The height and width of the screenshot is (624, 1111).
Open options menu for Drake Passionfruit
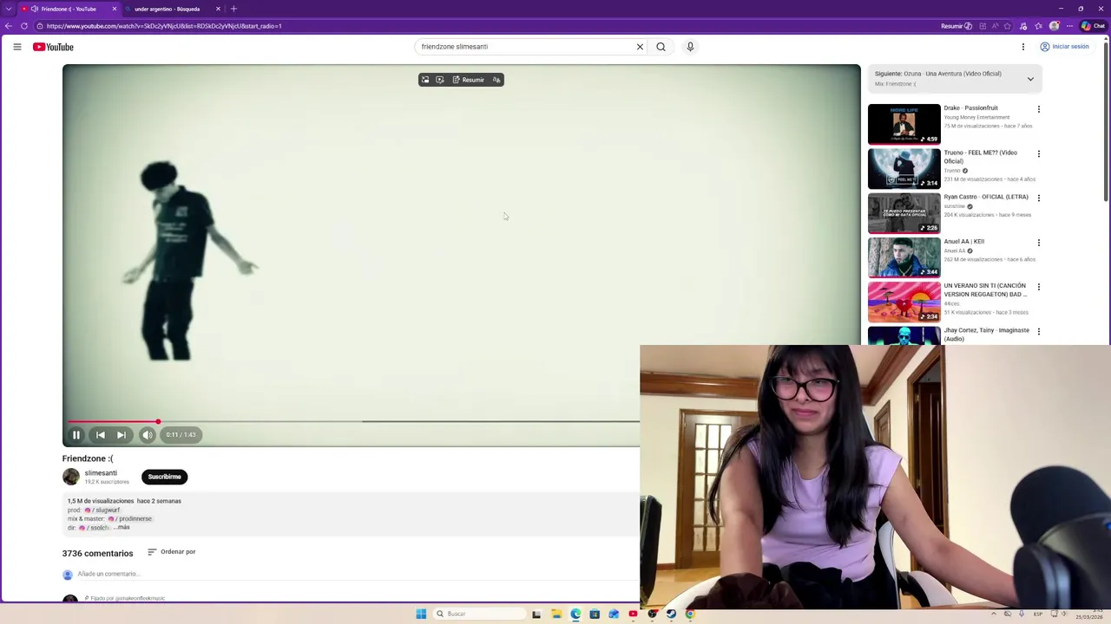click(x=1038, y=109)
